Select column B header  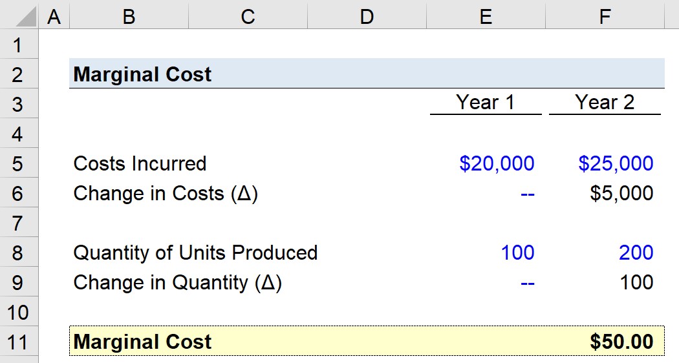[x=129, y=17]
